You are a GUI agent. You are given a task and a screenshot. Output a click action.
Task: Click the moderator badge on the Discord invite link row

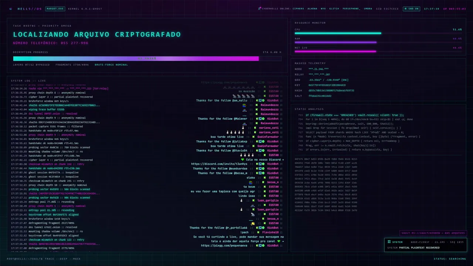click(260, 164)
